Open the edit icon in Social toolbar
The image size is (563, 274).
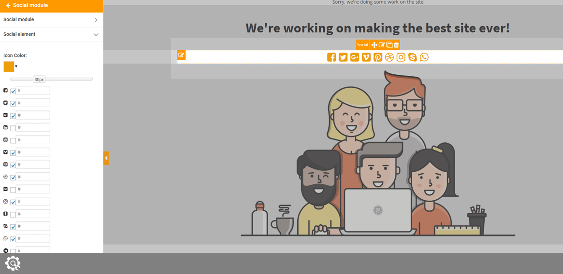(382, 45)
